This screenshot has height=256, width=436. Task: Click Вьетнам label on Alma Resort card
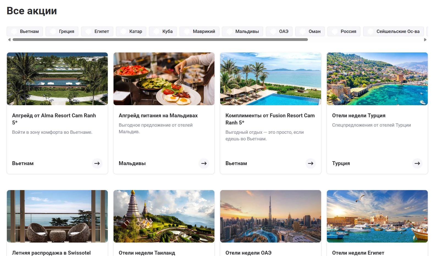[x=23, y=163]
